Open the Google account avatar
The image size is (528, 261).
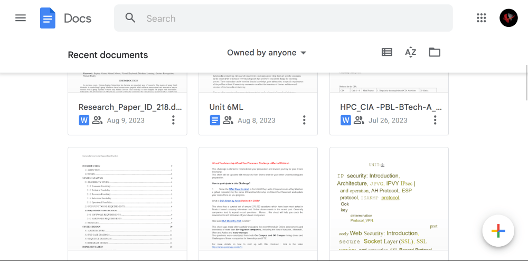click(x=508, y=18)
